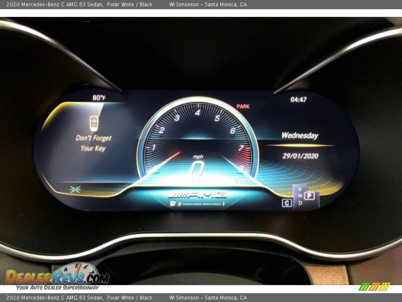This screenshot has height=302, width=402.
Task: Click the number 4 on the tachometer
Action: (x=197, y=112)
